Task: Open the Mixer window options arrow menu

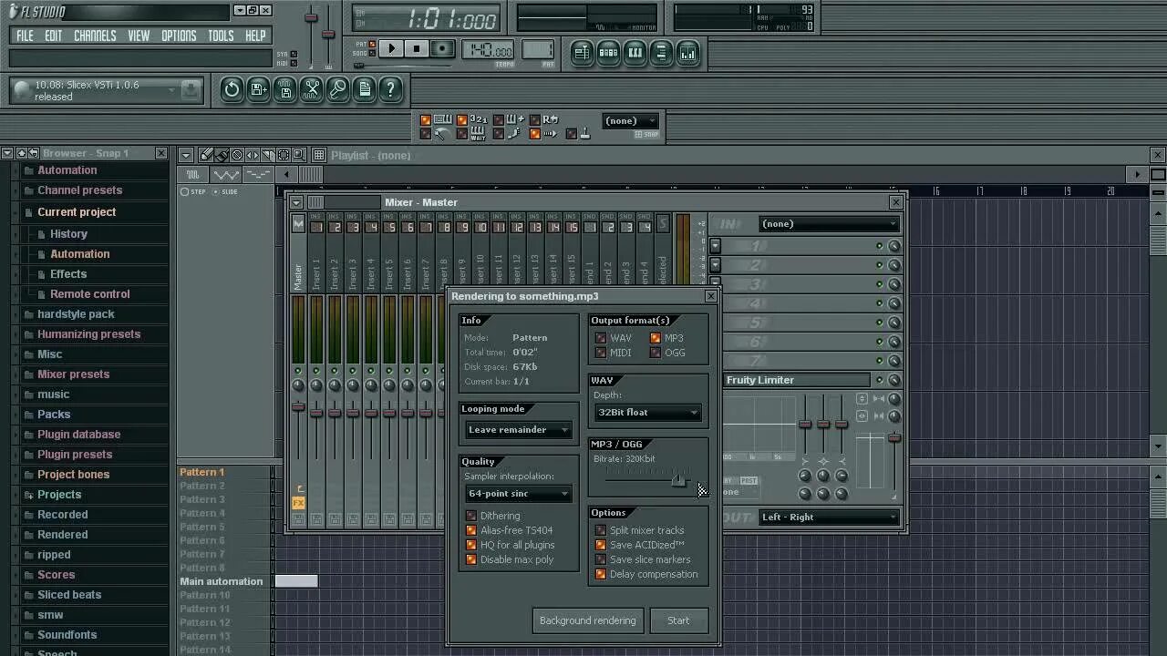Action: click(297, 202)
